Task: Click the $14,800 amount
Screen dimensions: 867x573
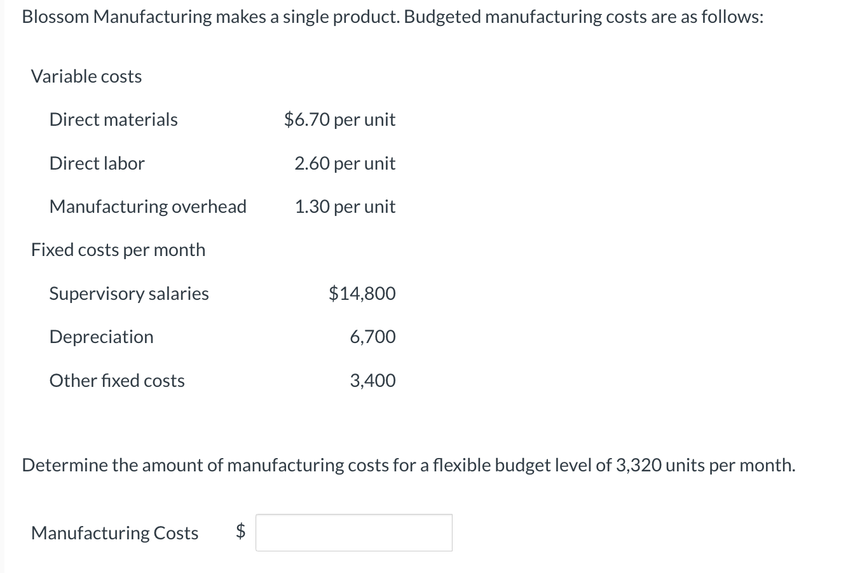Action: click(362, 293)
